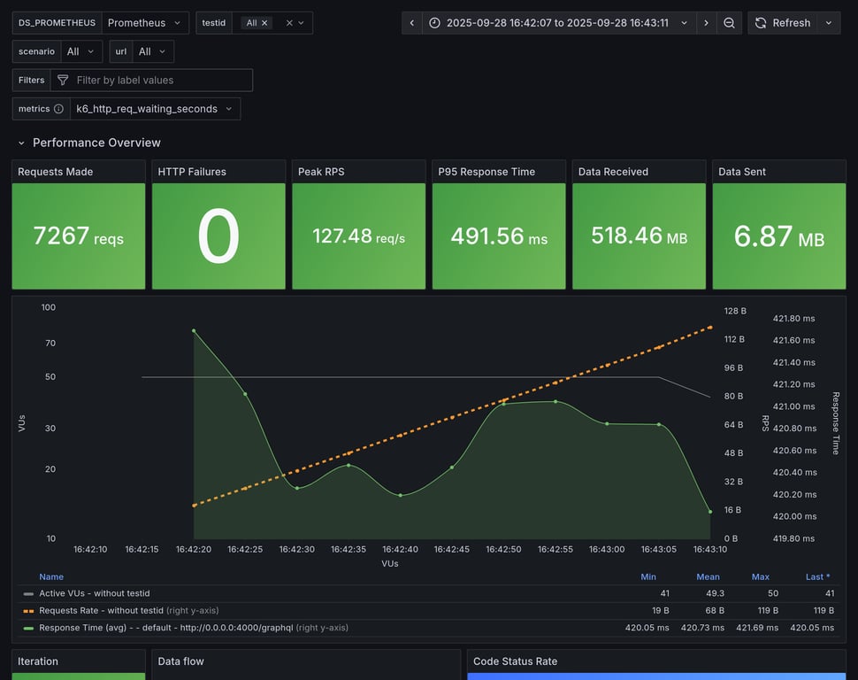Click the filter funnel icon
This screenshot has width=858, height=680.
pyautogui.click(x=63, y=81)
